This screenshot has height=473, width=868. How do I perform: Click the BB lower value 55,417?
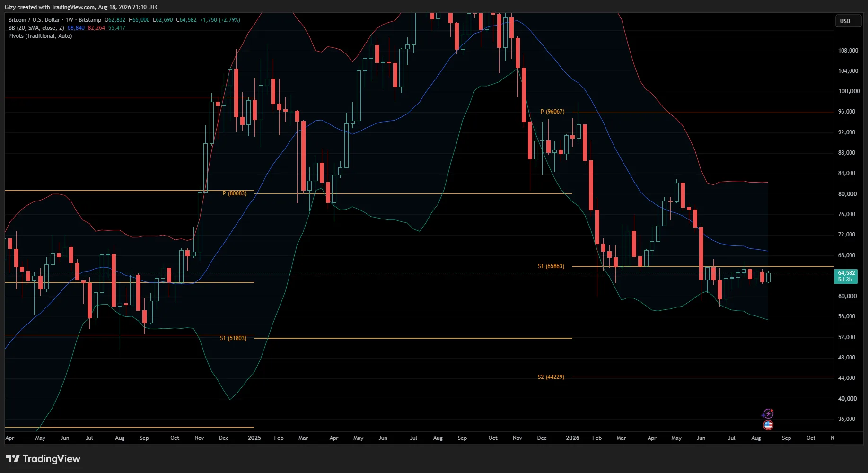[x=117, y=28]
